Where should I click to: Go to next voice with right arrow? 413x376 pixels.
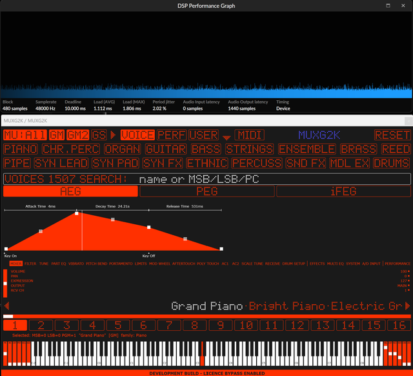tap(407, 306)
